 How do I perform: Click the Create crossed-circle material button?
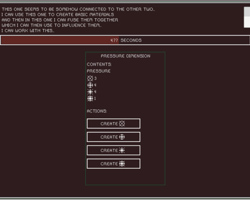[x=114, y=123]
